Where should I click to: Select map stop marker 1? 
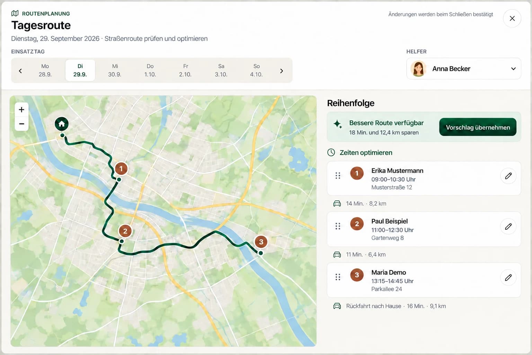(x=121, y=169)
